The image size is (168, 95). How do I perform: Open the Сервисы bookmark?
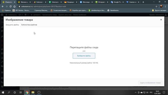(x=6, y=10)
